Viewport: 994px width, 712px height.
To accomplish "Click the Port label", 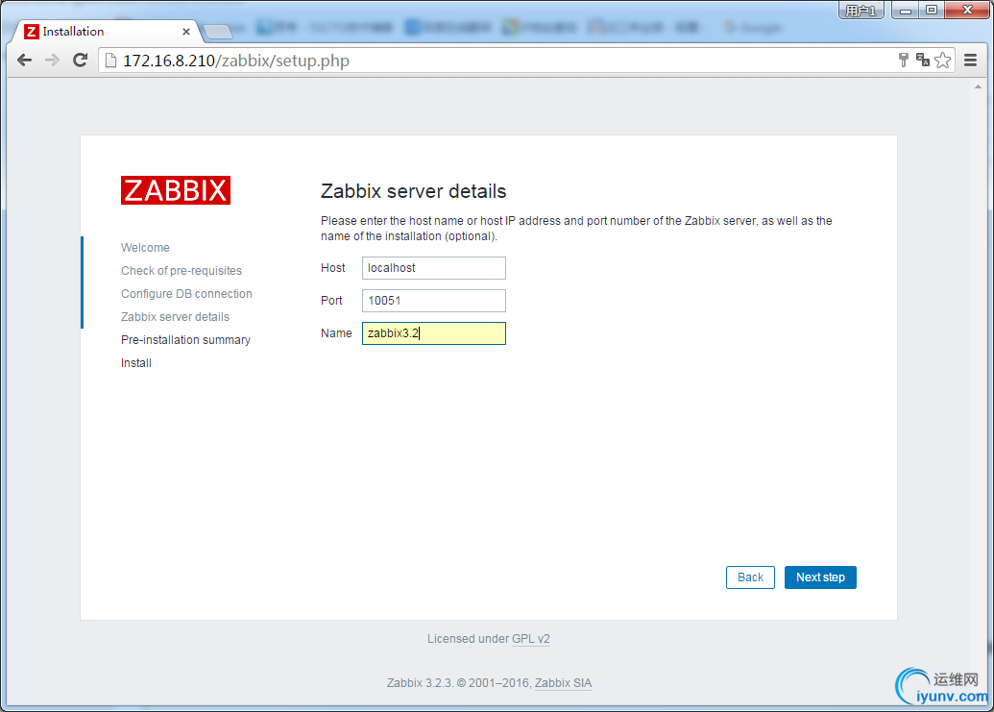I will click(331, 301).
